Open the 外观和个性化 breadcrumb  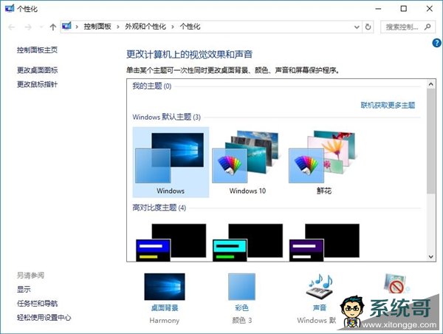coord(145,27)
